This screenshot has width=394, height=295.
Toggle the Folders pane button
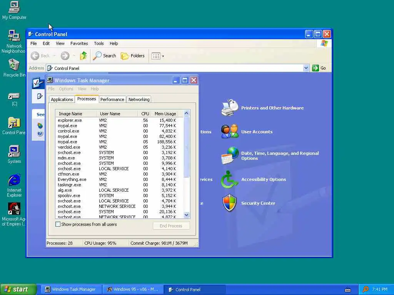coord(133,56)
